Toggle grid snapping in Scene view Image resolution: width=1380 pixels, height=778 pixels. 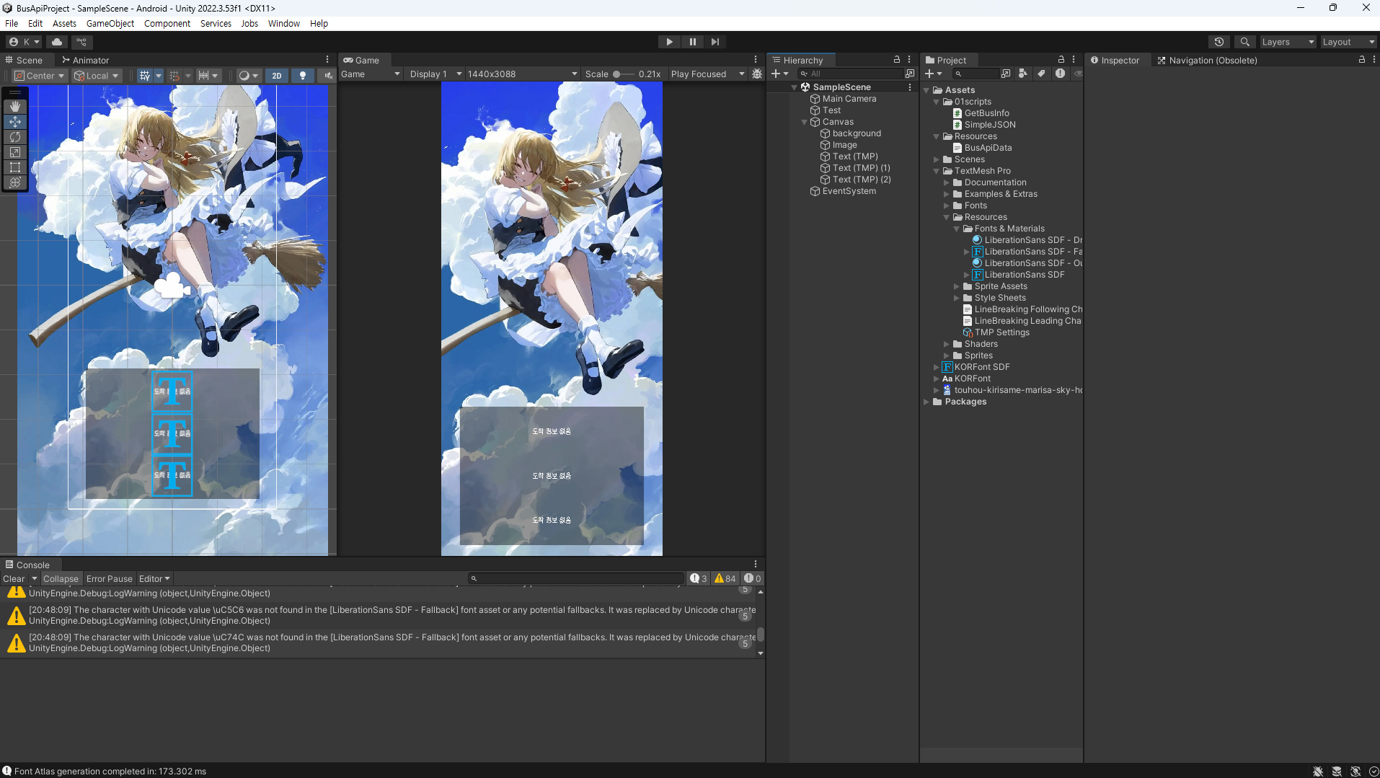[x=174, y=76]
